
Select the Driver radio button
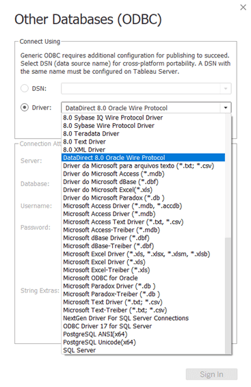pyautogui.click(x=25, y=107)
